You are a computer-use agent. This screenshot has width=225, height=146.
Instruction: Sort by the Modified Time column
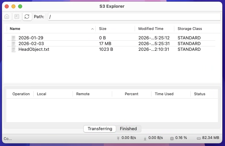coord(151,29)
